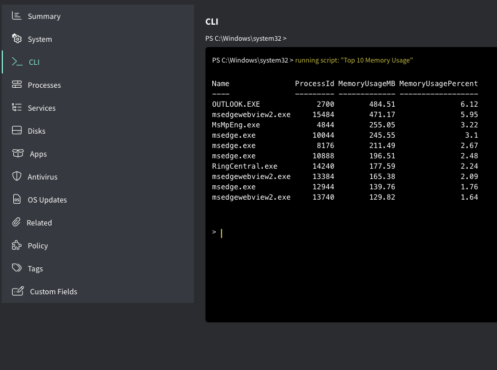Click the Disks drive icon

click(17, 130)
